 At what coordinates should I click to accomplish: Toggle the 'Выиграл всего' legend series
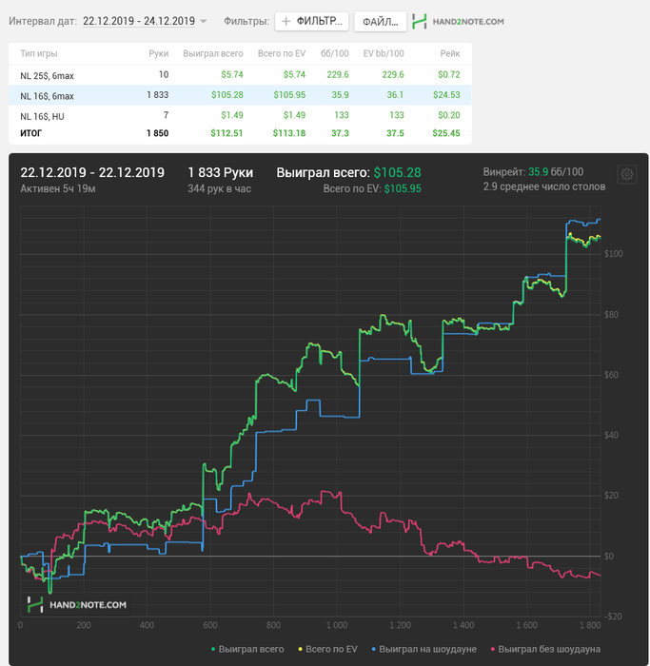(246, 649)
